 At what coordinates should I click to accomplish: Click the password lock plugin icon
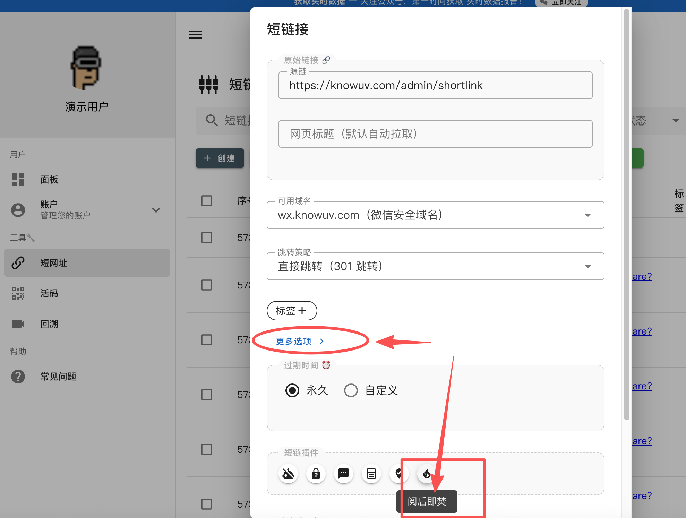click(x=316, y=473)
